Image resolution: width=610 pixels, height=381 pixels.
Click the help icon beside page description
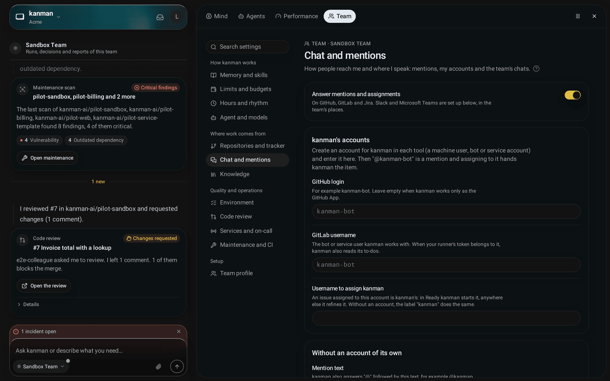coord(536,69)
